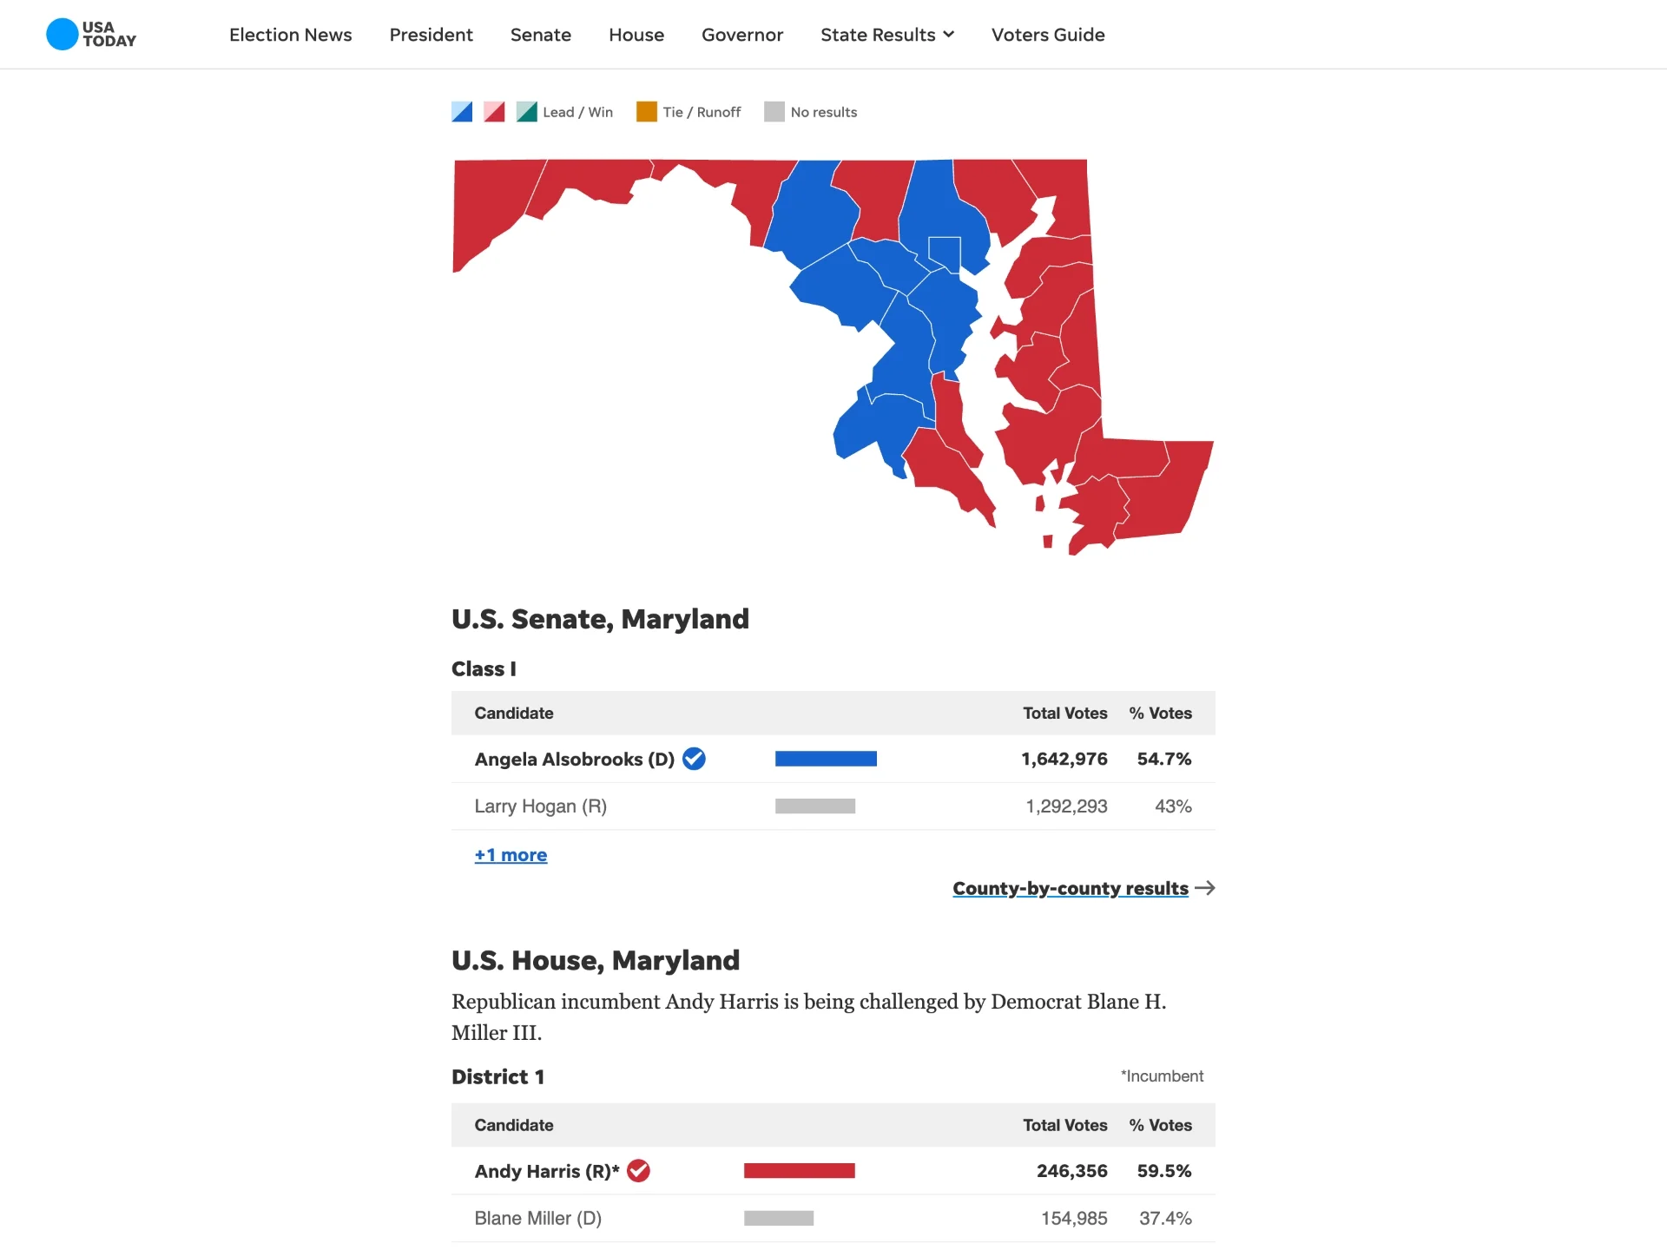The width and height of the screenshot is (1667, 1250).
Task: Expand the +1 more candidate list
Action: tap(511, 854)
